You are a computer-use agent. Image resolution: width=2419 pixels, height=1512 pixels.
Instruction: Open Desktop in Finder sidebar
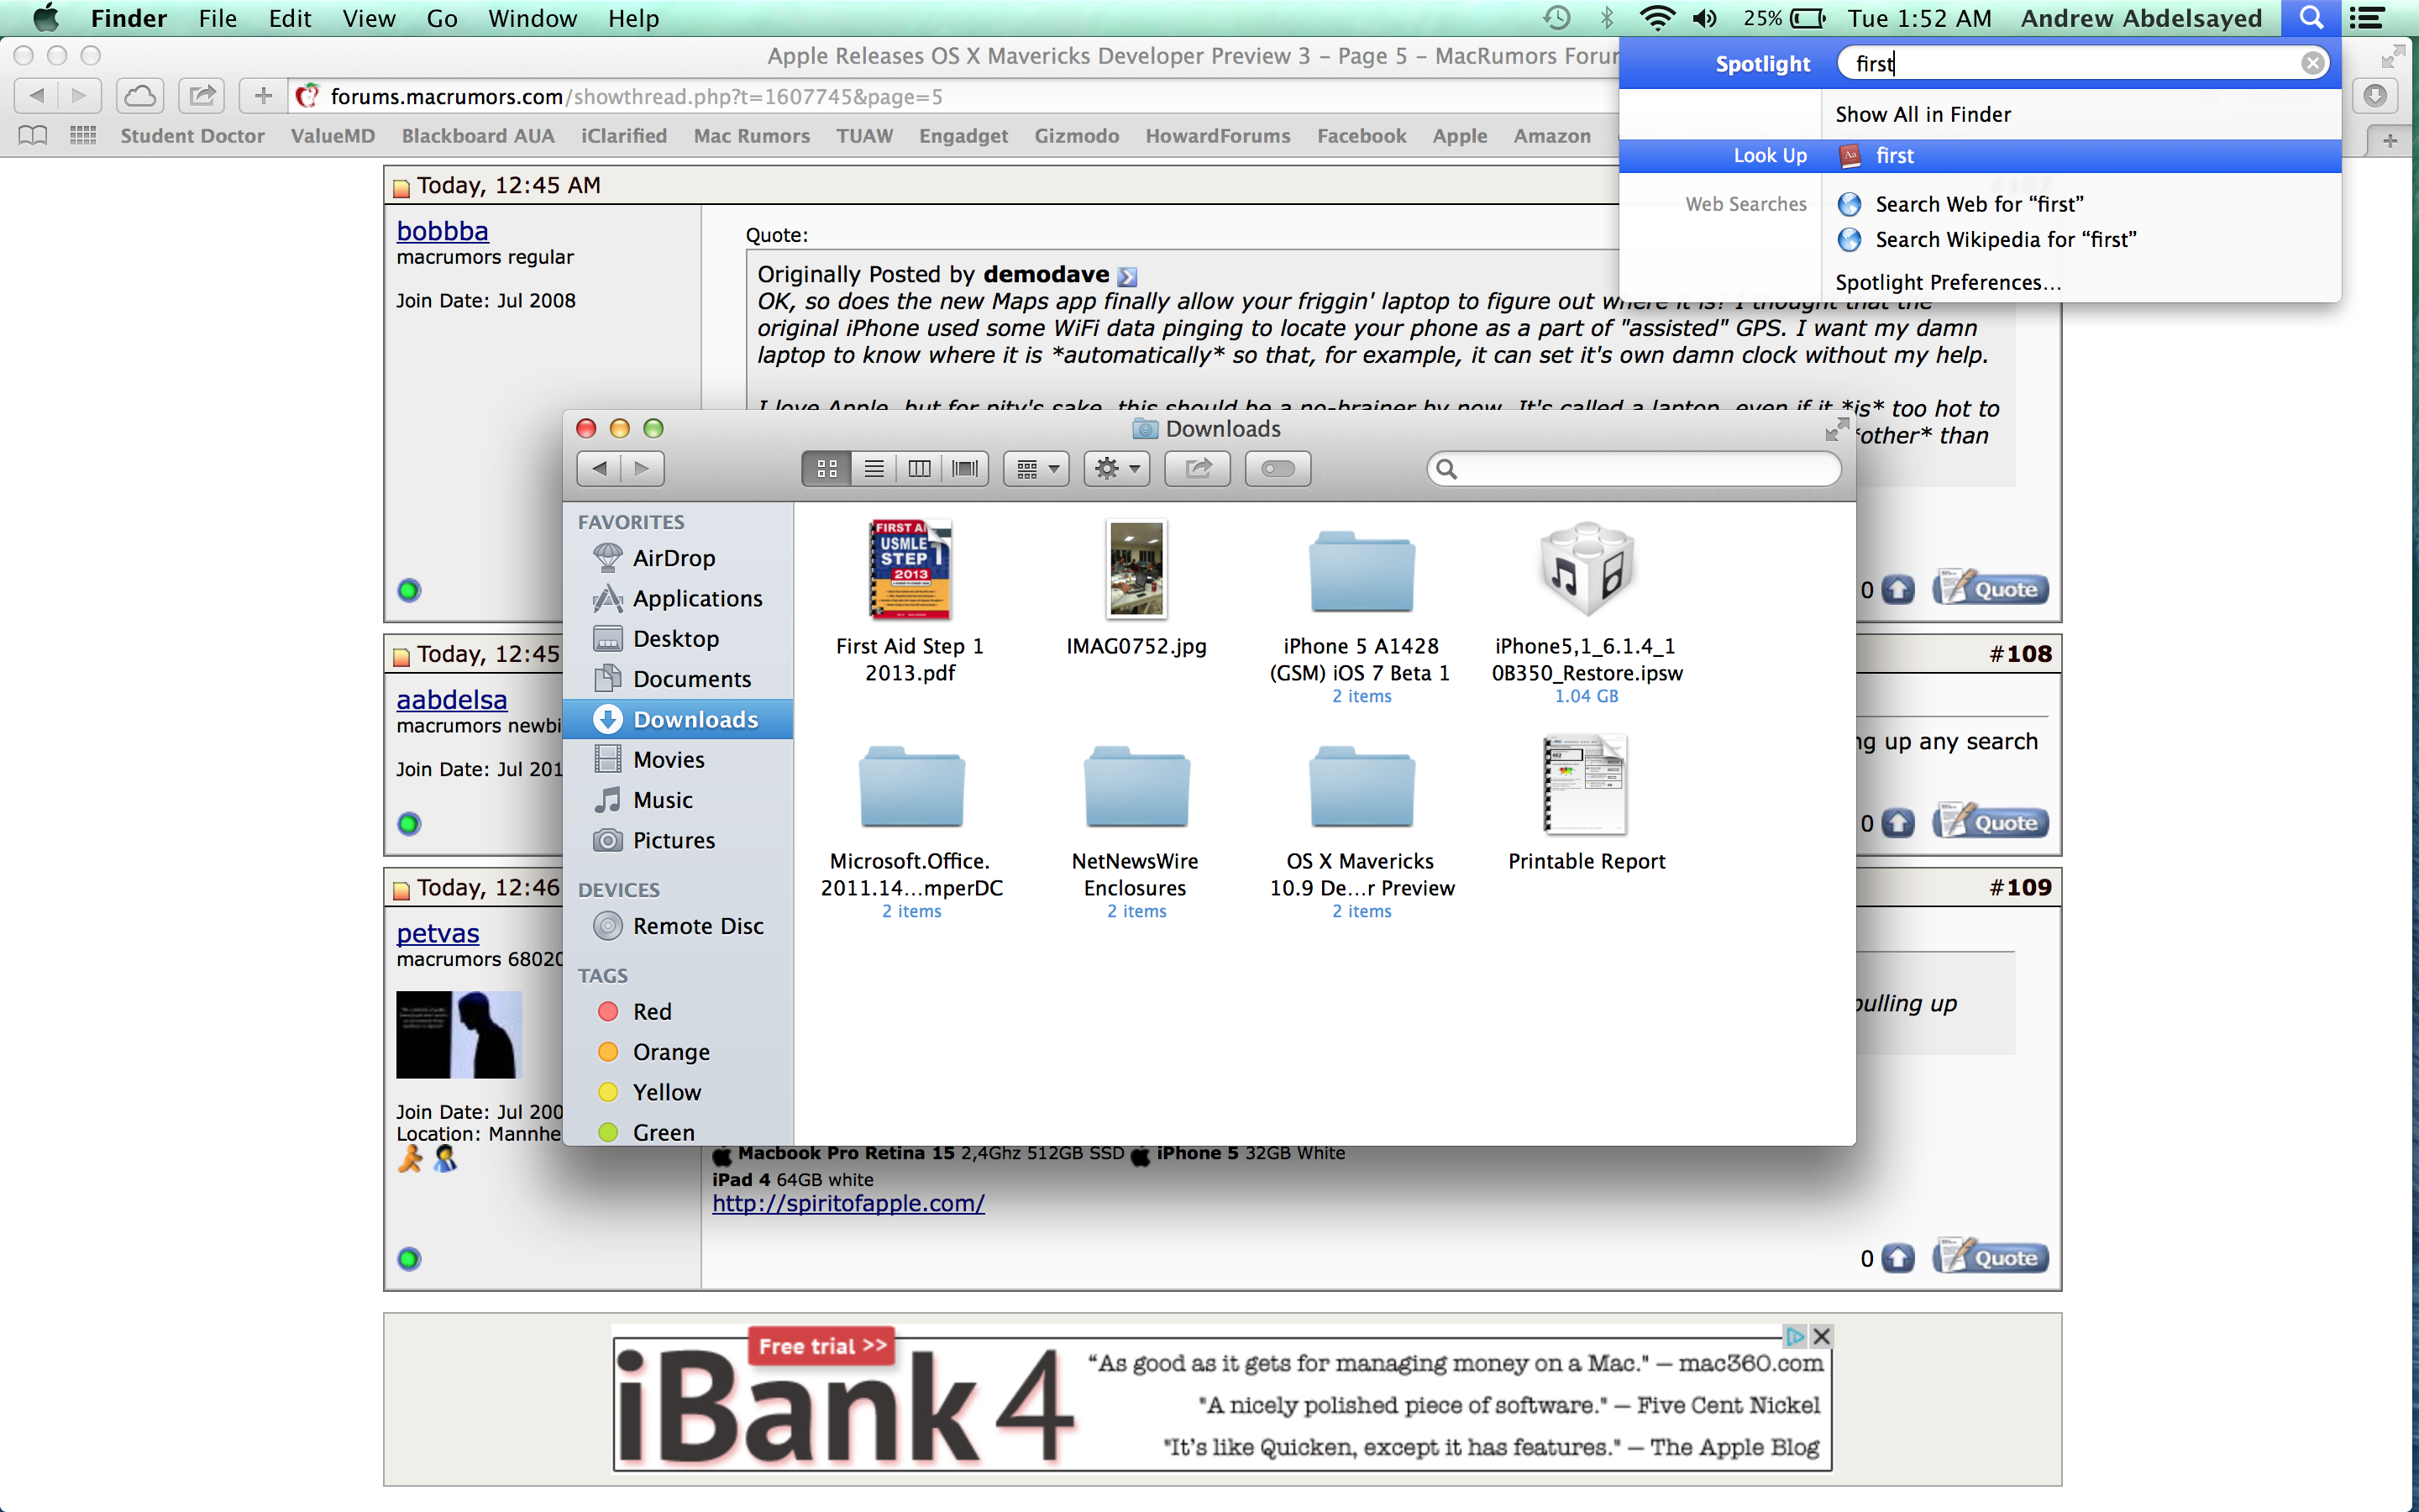[x=678, y=638]
